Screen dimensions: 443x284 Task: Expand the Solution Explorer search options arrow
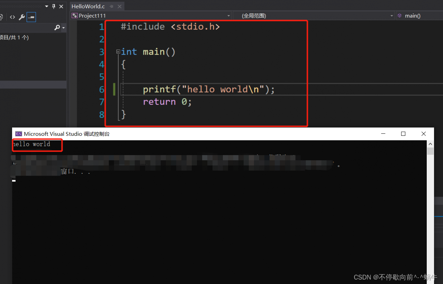point(63,28)
